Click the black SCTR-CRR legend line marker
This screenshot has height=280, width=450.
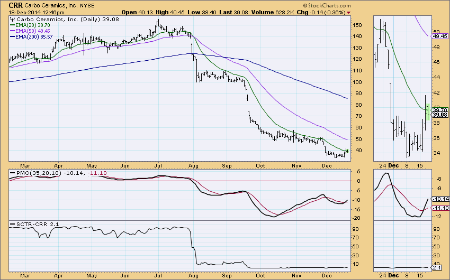coord(12,224)
